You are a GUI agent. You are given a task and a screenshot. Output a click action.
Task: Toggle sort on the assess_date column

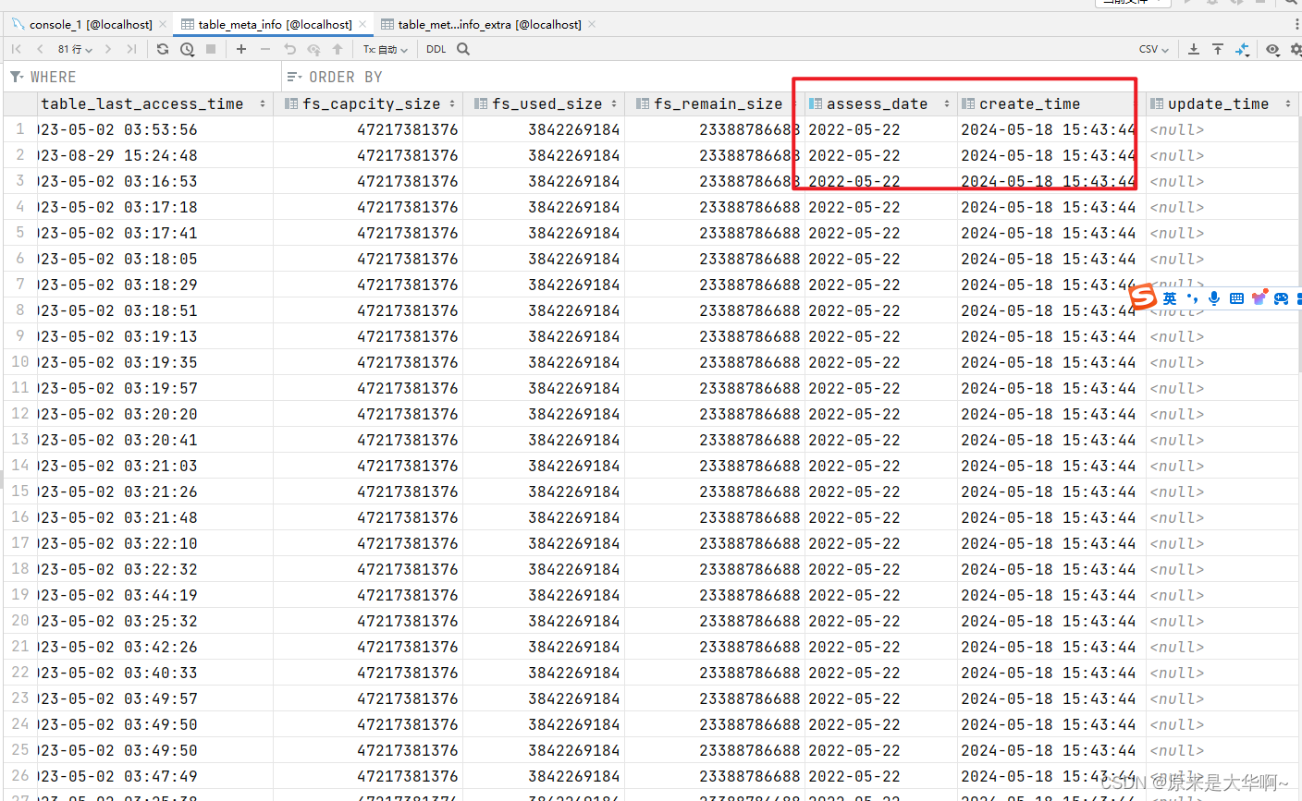pyautogui.click(x=945, y=103)
